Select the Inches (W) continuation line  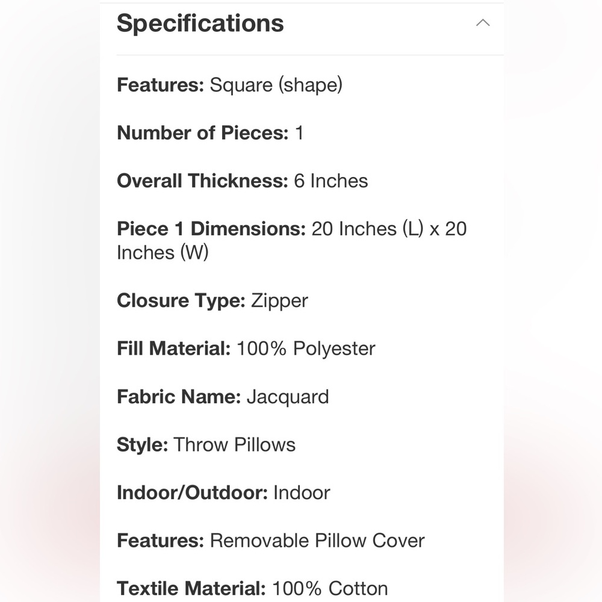[x=163, y=253]
